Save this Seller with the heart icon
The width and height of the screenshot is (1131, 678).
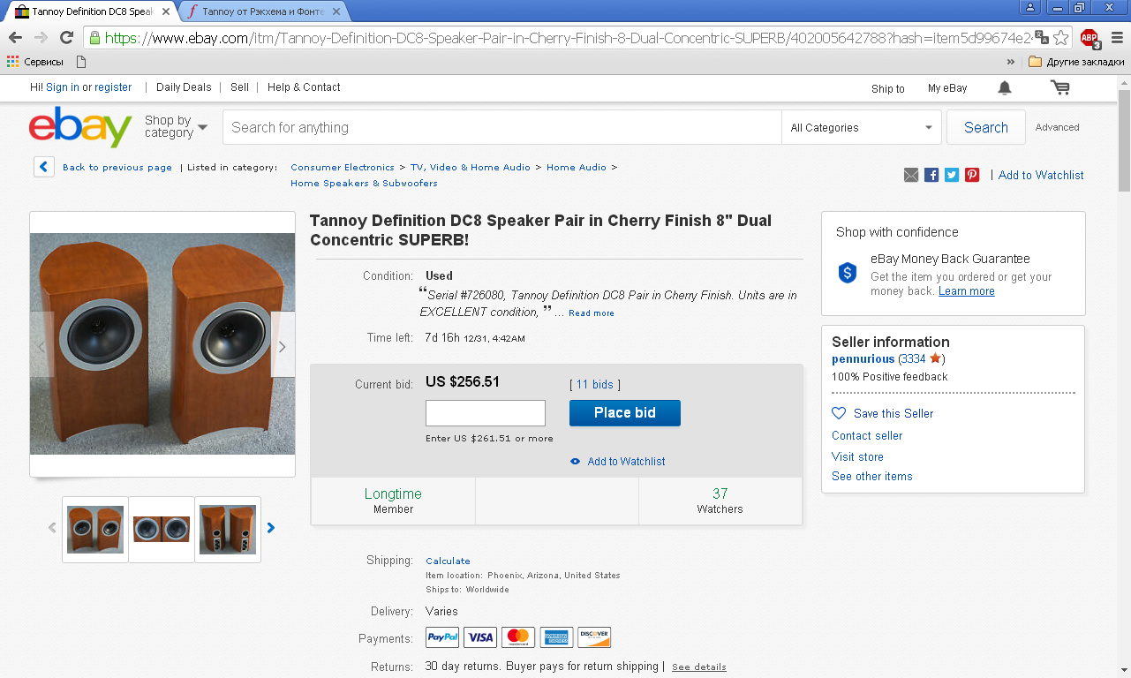[839, 413]
